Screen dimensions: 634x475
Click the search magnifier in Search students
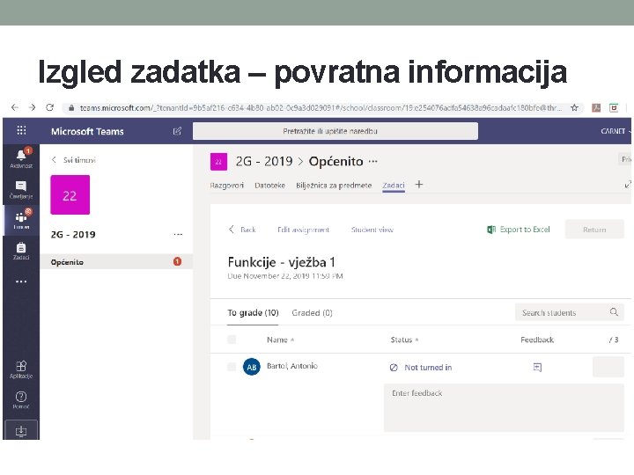coord(614,311)
